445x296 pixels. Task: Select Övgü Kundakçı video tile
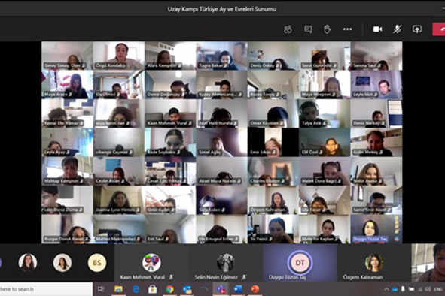pyautogui.click(x=119, y=56)
